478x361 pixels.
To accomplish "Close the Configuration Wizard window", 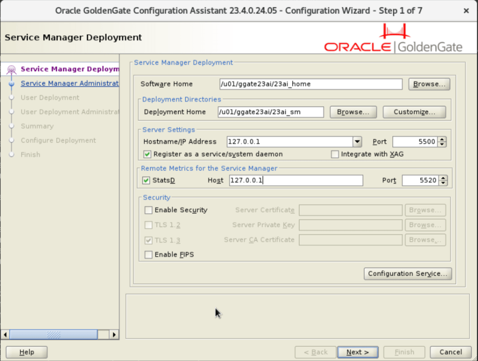I will [x=466, y=11].
